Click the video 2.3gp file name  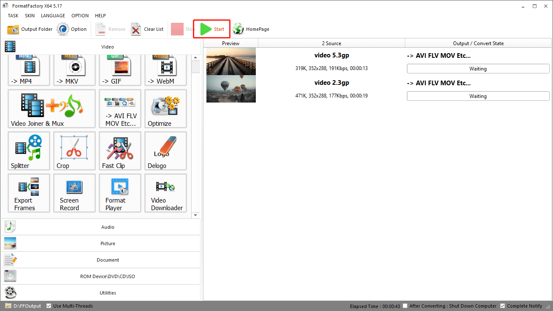pos(331,83)
